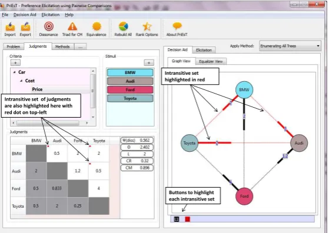Select the Graph View tab
The width and height of the screenshot is (329, 233).
[x=181, y=61]
